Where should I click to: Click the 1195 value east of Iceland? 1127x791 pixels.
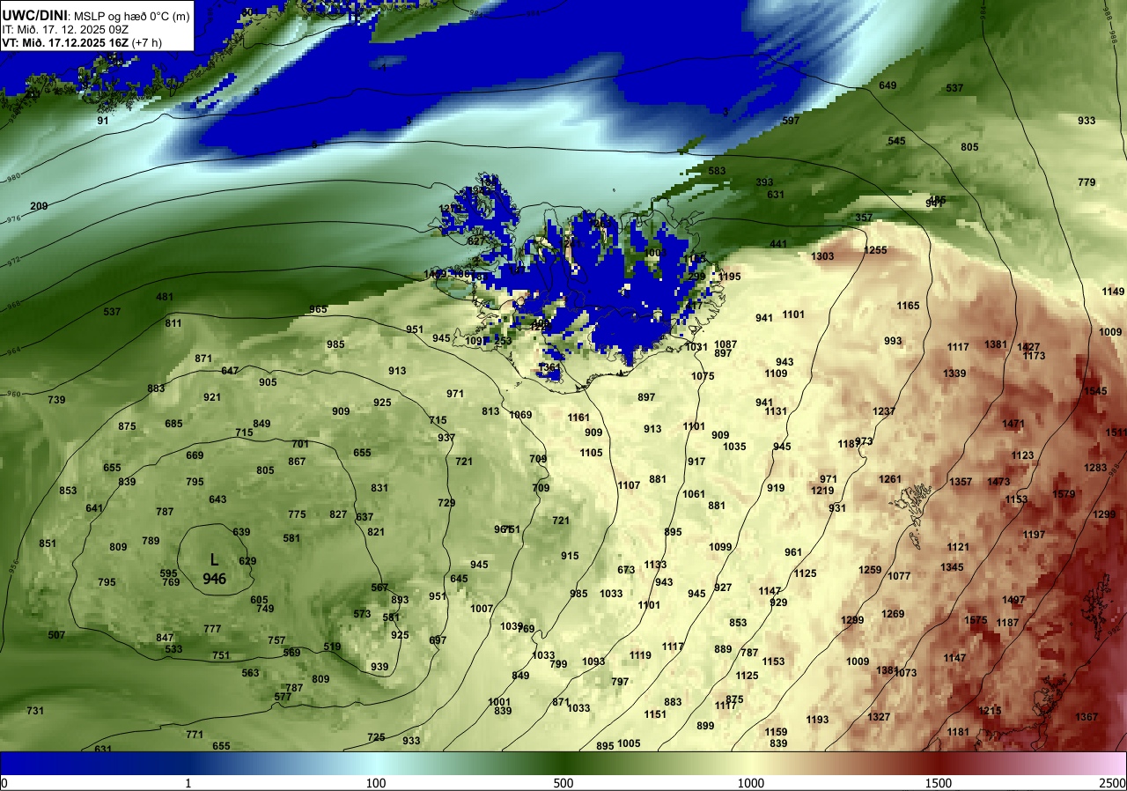[729, 277]
